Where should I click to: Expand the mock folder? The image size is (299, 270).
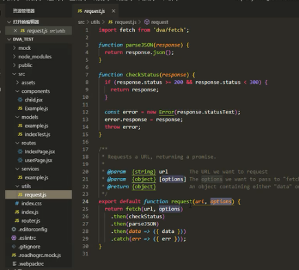click(14, 48)
